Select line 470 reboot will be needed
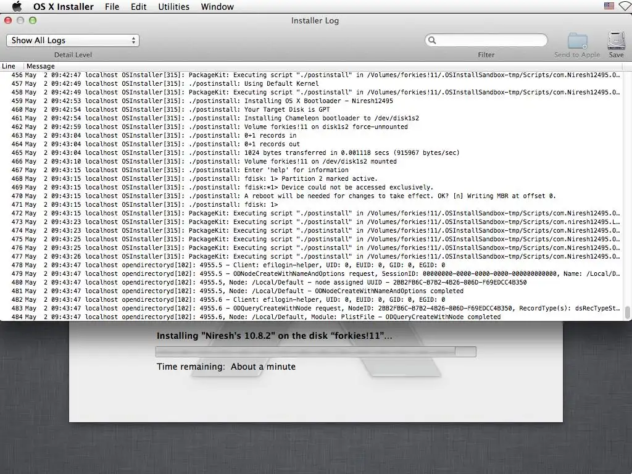 [x=312, y=196]
